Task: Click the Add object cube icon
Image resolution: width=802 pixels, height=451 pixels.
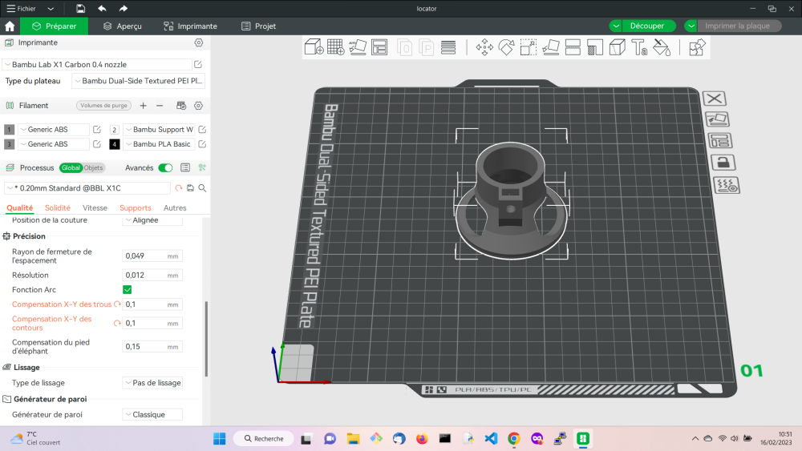Action: click(x=314, y=47)
